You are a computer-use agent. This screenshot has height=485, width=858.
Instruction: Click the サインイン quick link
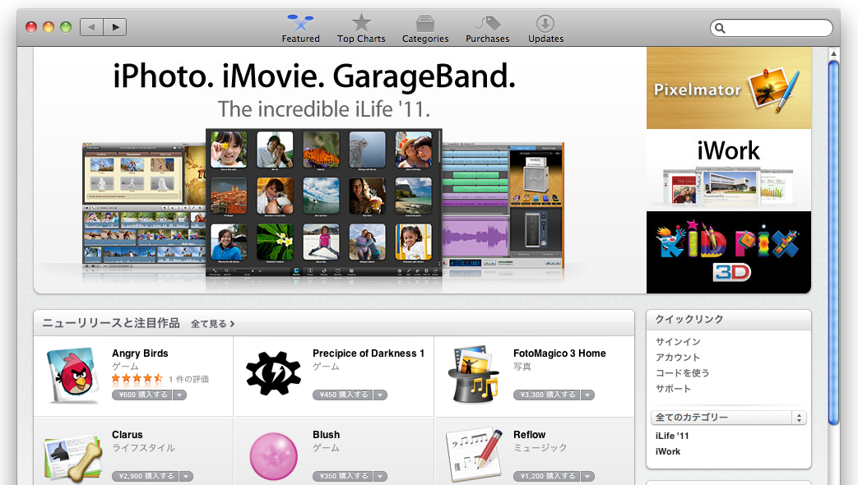click(x=678, y=342)
